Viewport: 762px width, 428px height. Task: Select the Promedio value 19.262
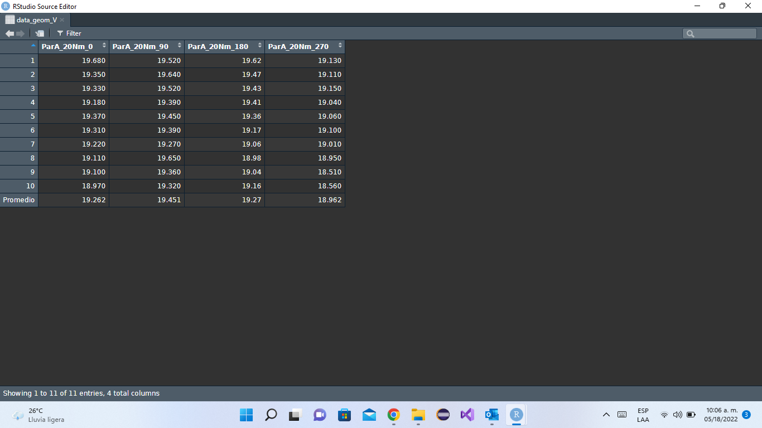94,200
